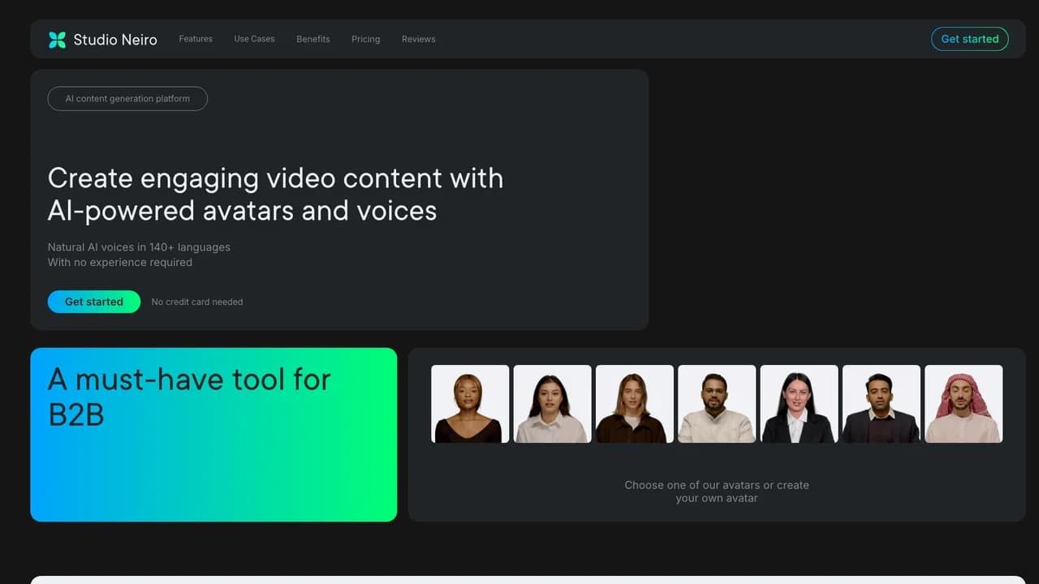Open the Benefits nav link
Viewport: 1039px width, 584px height.
click(313, 39)
